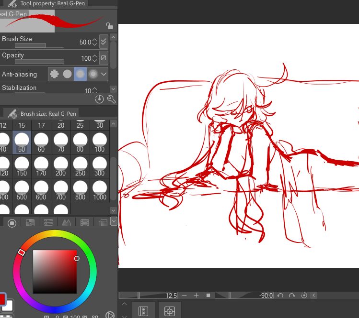Choose brush size preset 50
Image resolution: width=359 pixels, height=318 pixels.
click(22, 143)
